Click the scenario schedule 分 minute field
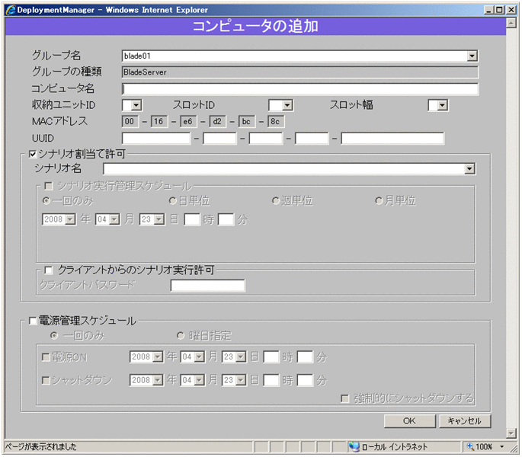Image resolution: width=522 pixels, height=457 pixels. click(x=226, y=219)
